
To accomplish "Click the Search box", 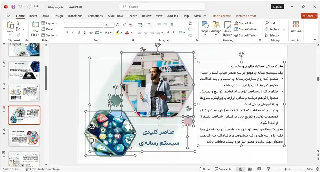I will [x=162, y=7].
